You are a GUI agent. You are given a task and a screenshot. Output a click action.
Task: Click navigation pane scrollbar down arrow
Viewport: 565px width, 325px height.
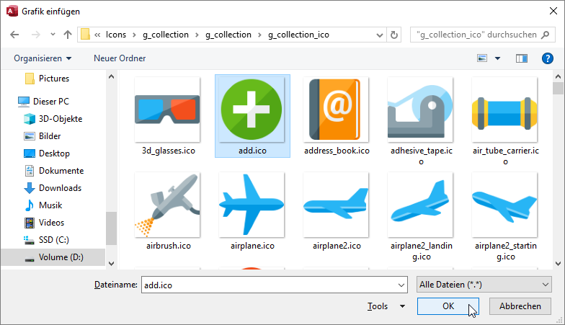click(111, 264)
